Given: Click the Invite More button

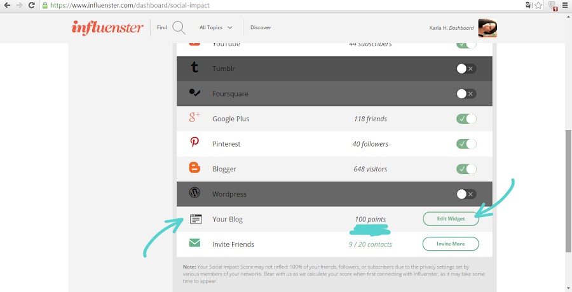Looking at the screenshot, I should 451,244.
